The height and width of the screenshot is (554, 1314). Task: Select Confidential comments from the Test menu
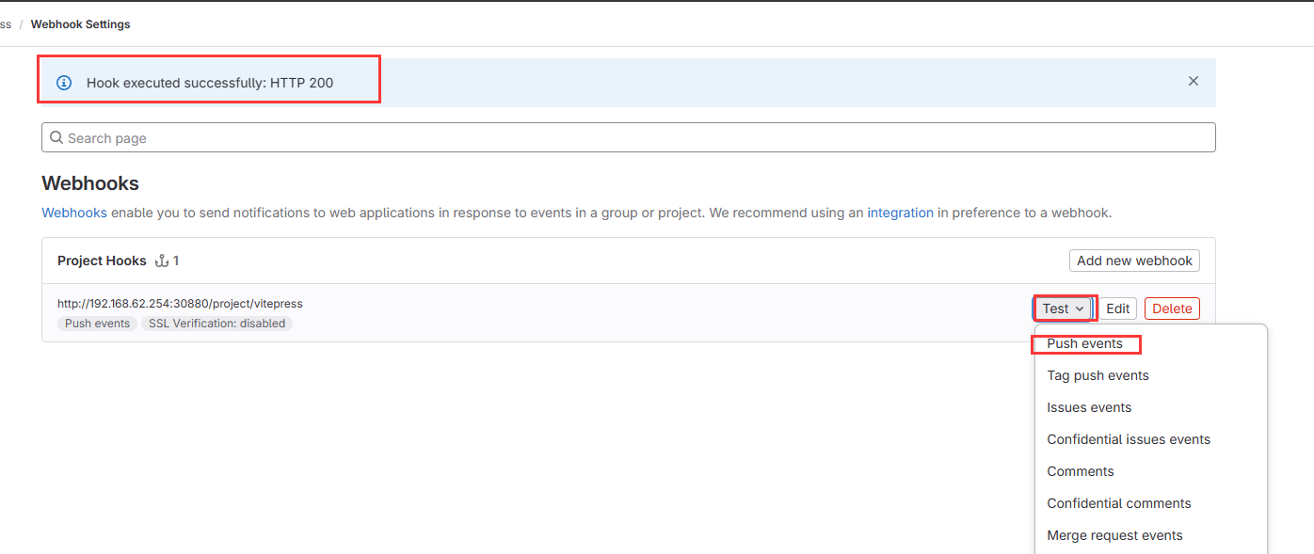click(x=1119, y=503)
